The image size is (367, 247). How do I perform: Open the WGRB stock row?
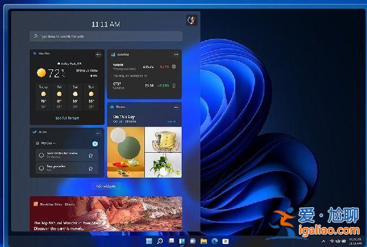[x=144, y=67]
